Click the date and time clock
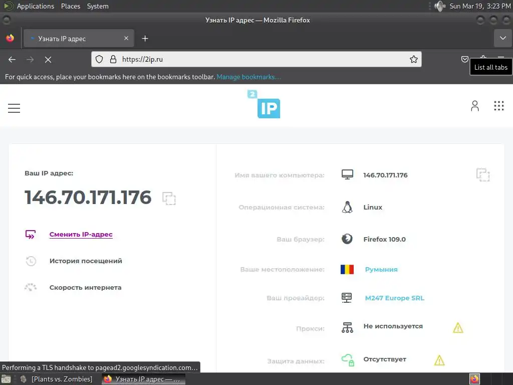Viewport: 513px width, 385px height. (480, 6)
